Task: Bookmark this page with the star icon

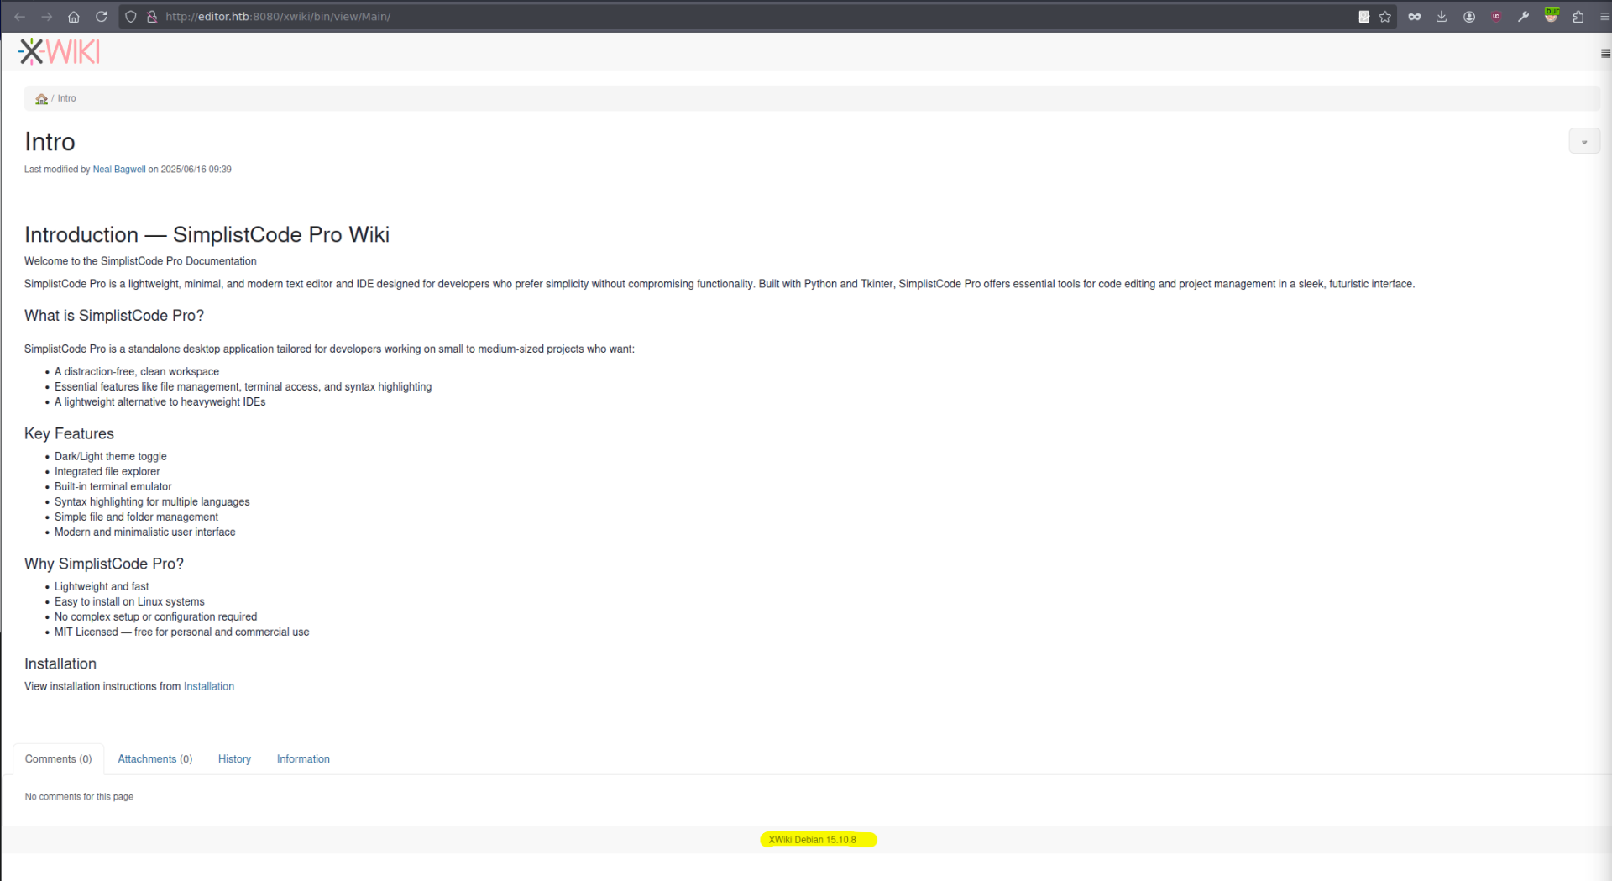Action: (x=1385, y=17)
